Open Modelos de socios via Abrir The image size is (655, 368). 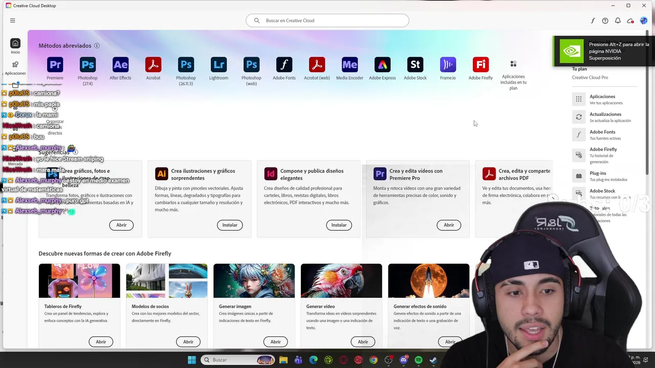(x=188, y=342)
